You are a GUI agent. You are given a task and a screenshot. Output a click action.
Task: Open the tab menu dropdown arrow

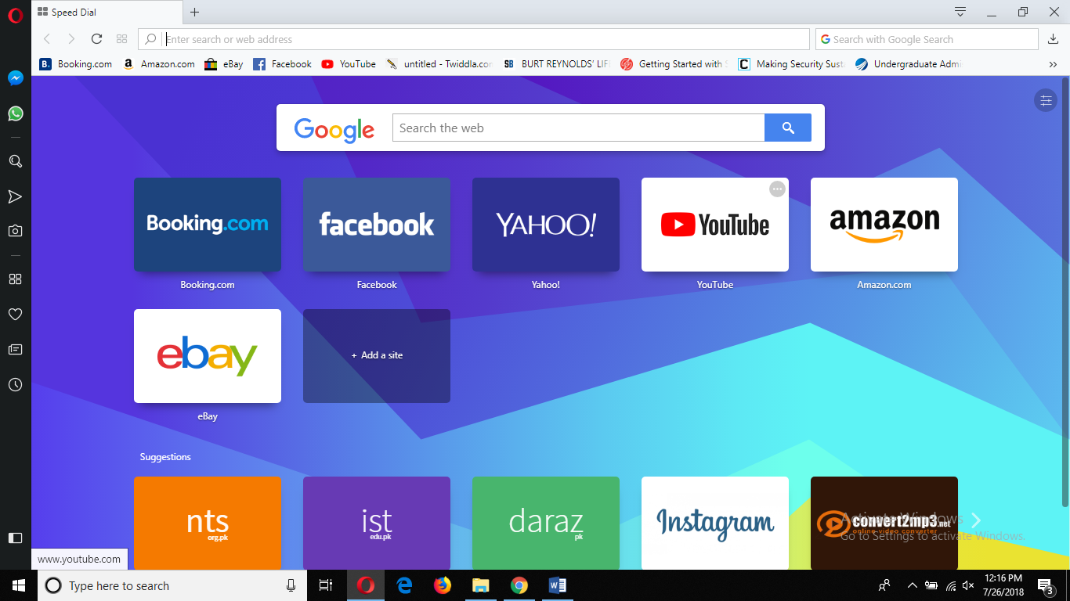[960, 13]
